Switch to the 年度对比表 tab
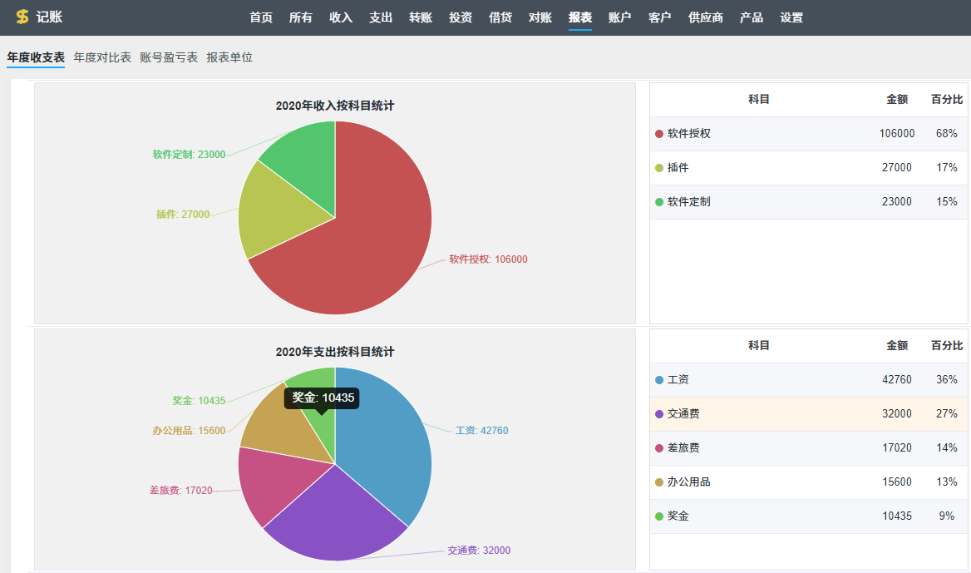 [x=102, y=57]
